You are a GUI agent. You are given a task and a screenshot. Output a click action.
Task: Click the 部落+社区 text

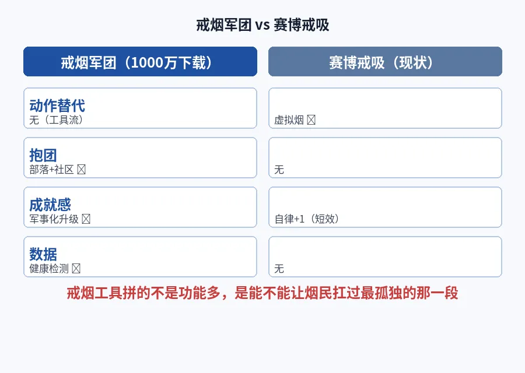[51, 169]
